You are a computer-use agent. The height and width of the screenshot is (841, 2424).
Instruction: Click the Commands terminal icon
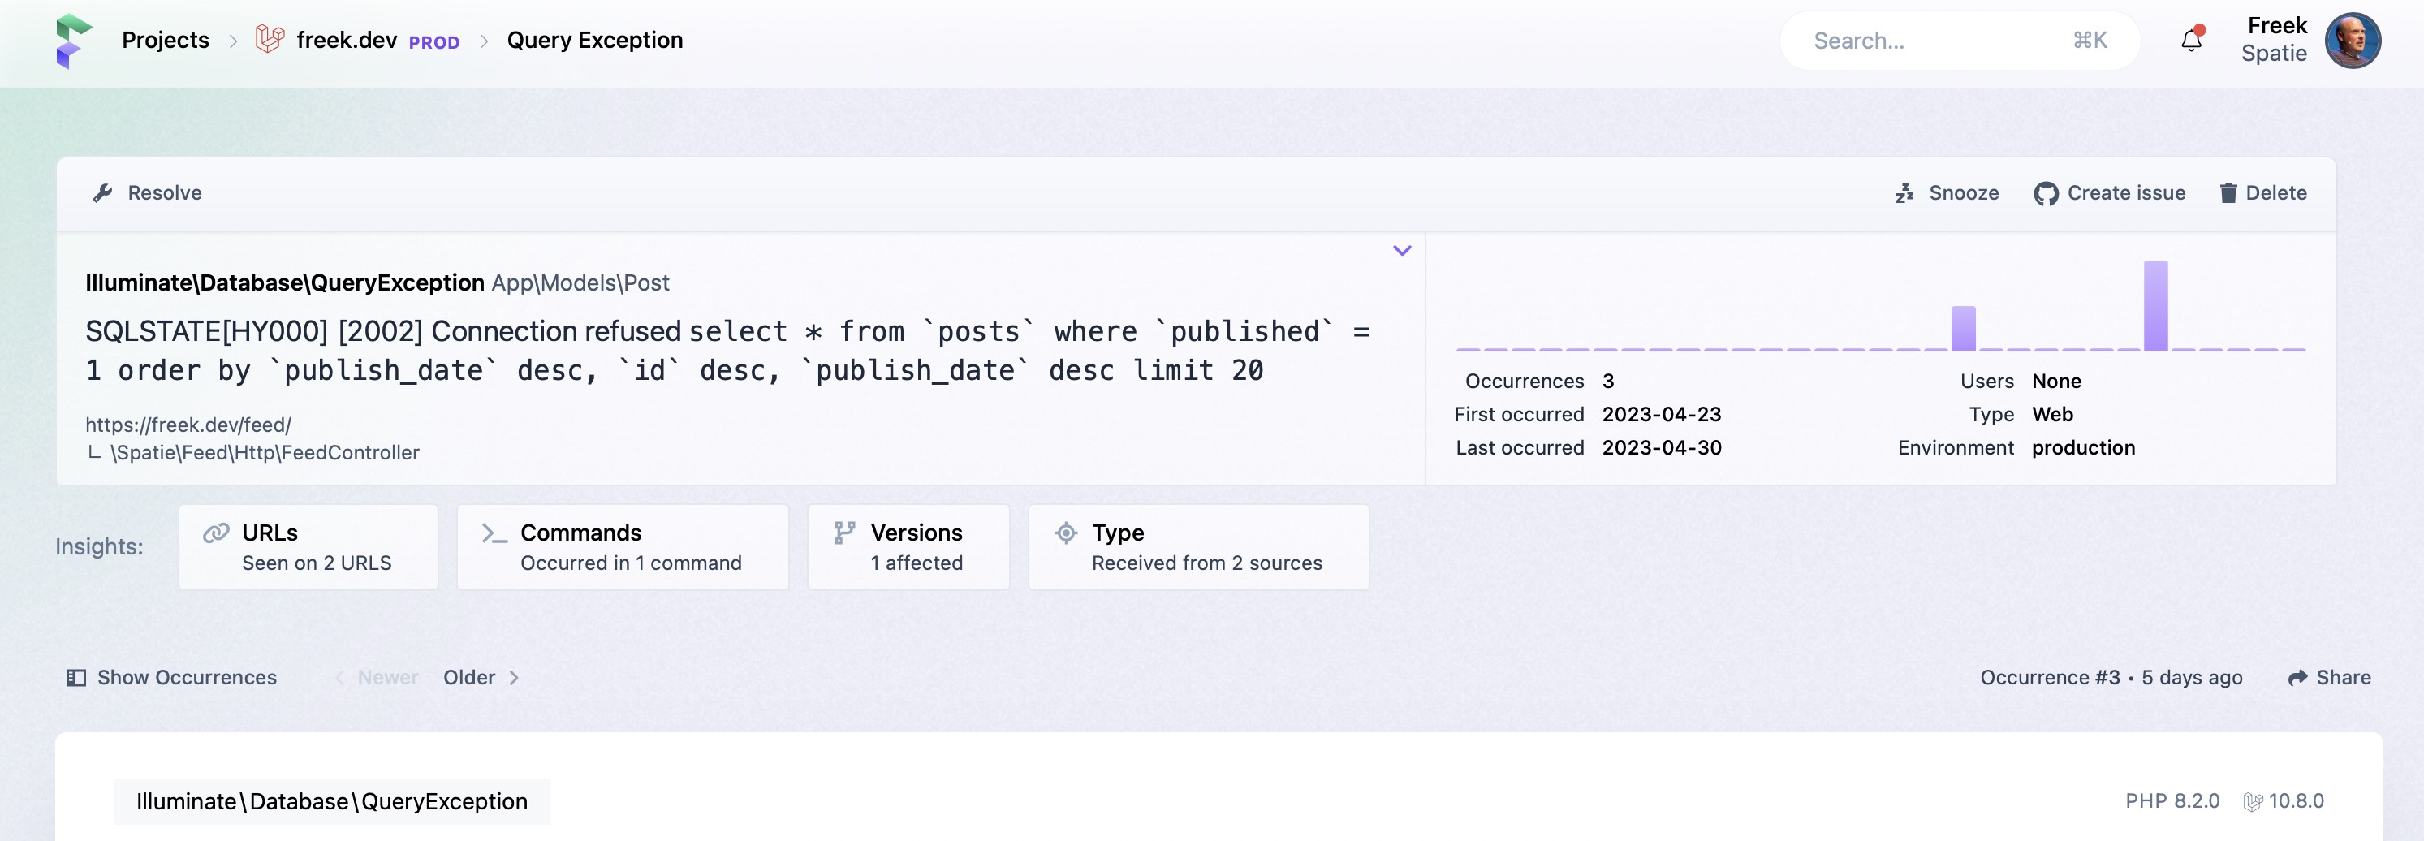tap(494, 533)
